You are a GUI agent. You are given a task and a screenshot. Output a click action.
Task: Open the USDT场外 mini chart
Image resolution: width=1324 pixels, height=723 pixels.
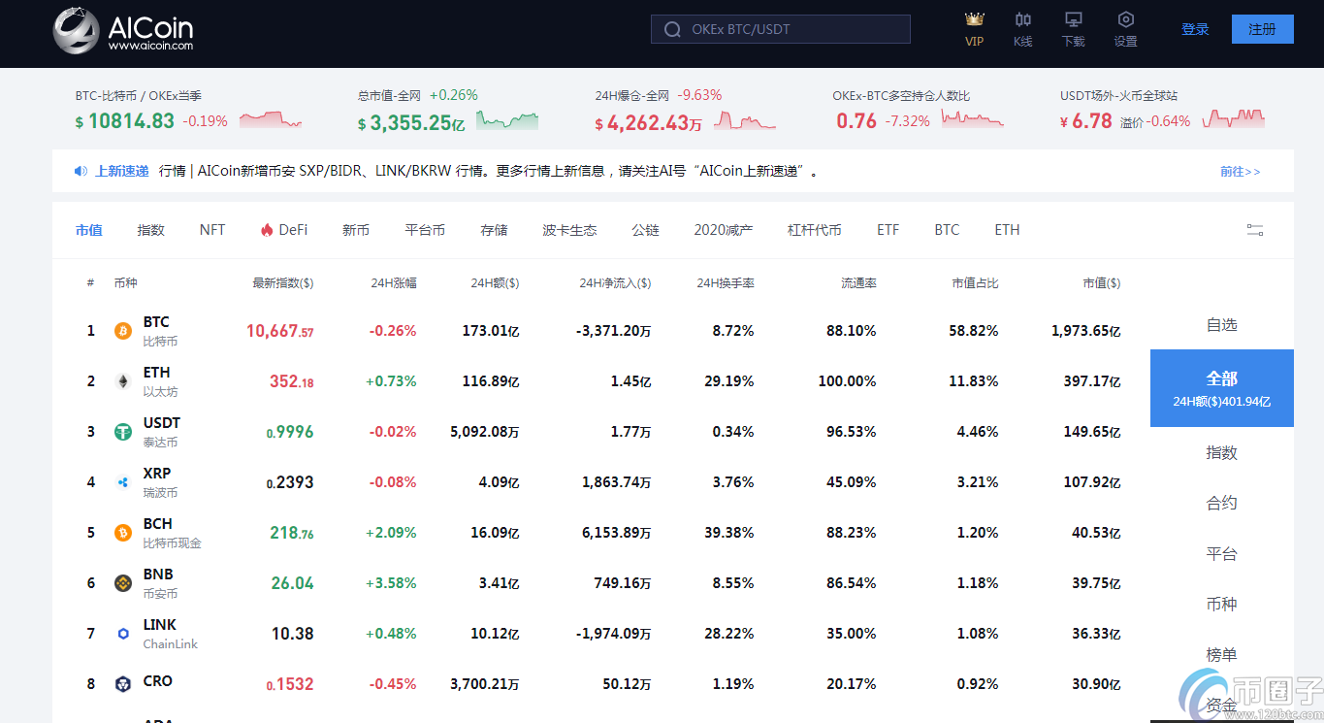(x=1234, y=119)
